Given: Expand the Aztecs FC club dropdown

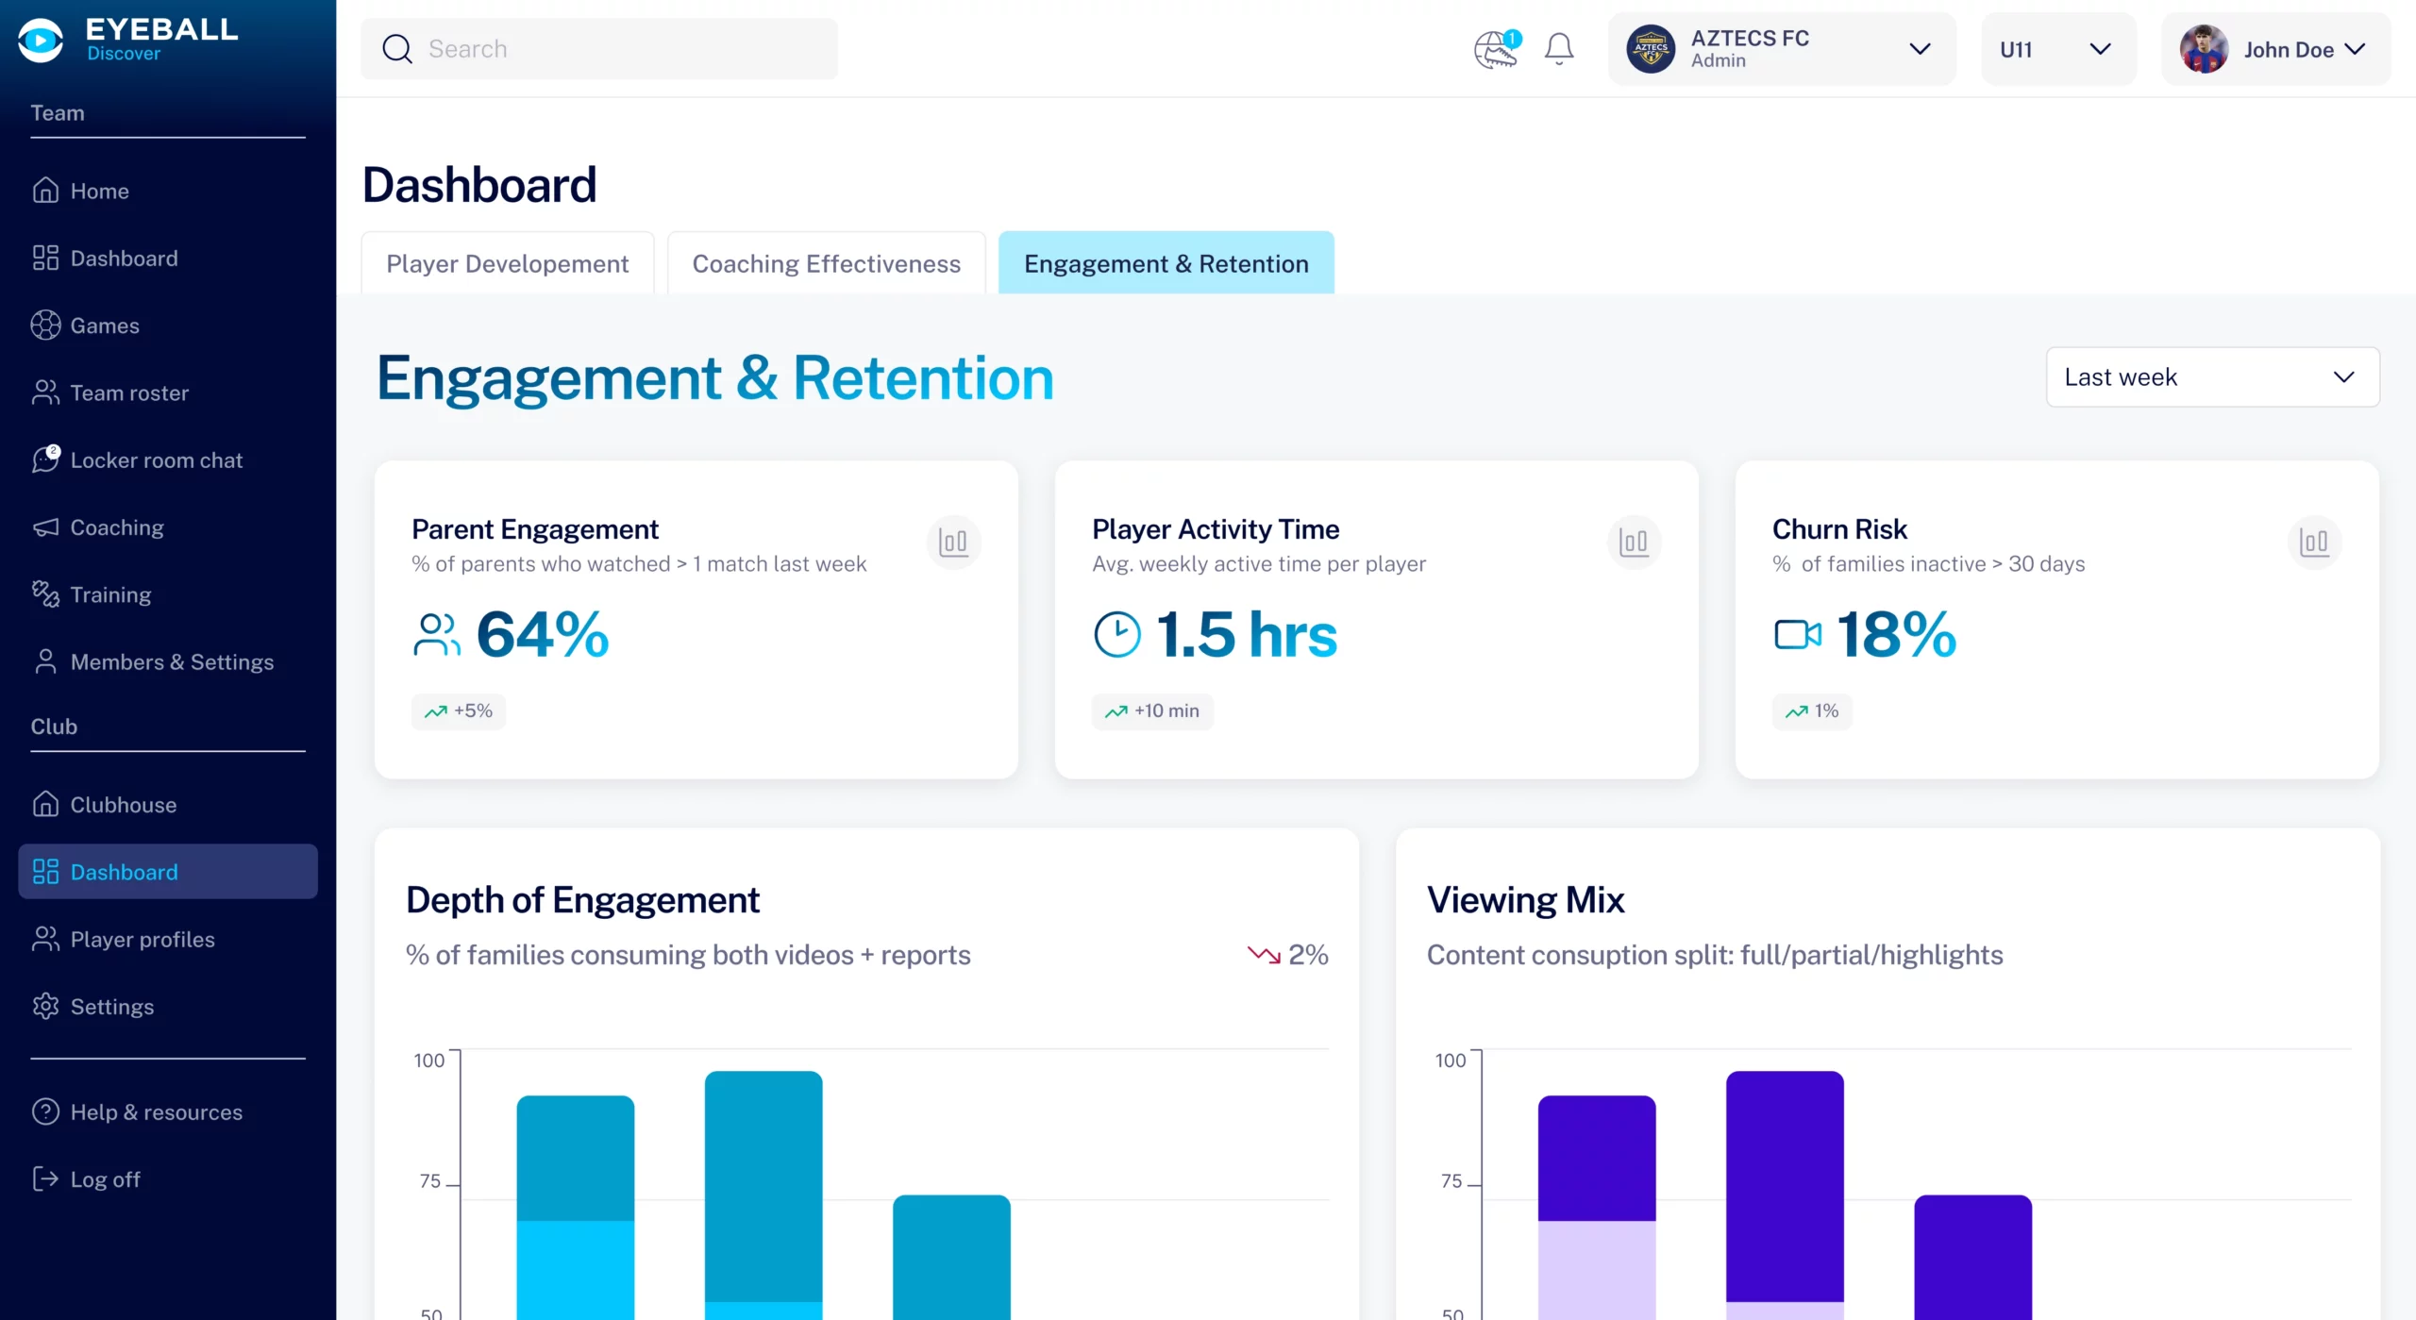Looking at the screenshot, I should [1781, 49].
